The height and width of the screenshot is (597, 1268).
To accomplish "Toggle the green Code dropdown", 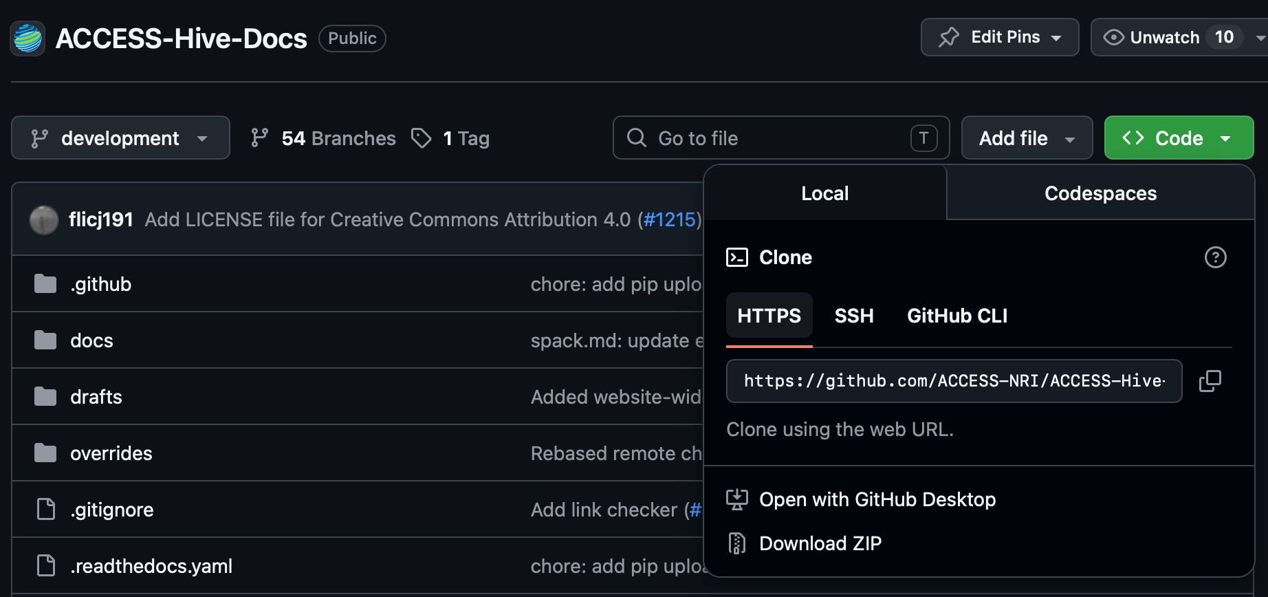I will tap(1179, 138).
